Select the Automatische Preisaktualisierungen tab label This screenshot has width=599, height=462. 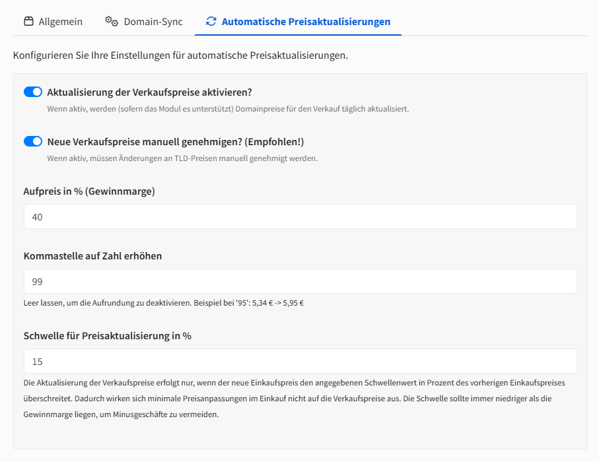click(306, 22)
